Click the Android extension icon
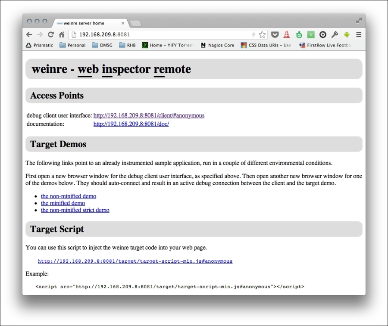Image resolution: width=388 pixels, height=326 pixels. [x=347, y=34]
